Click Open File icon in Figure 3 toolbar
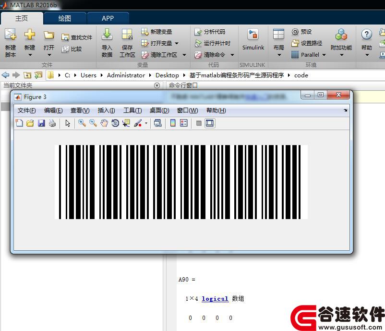Screen dimensions: 385x331 coord(30,123)
